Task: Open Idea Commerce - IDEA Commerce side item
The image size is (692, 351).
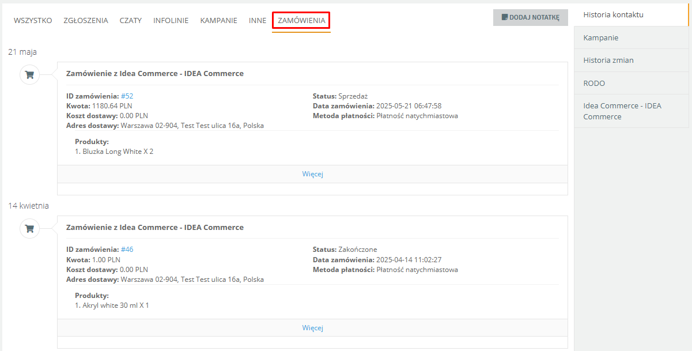Action: coord(631,111)
